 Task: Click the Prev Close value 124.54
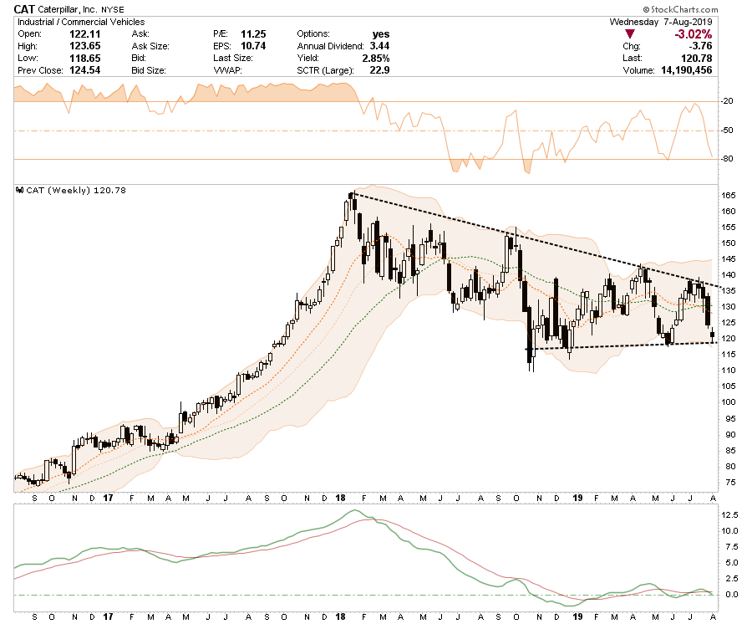85,70
